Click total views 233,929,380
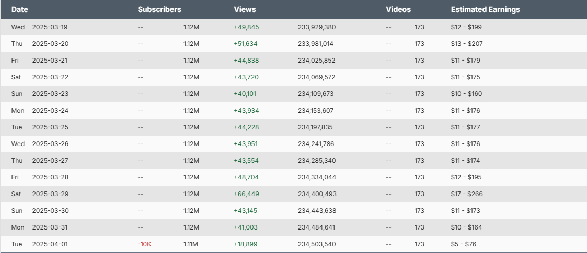The height and width of the screenshot is (253, 587). click(317, 27)
